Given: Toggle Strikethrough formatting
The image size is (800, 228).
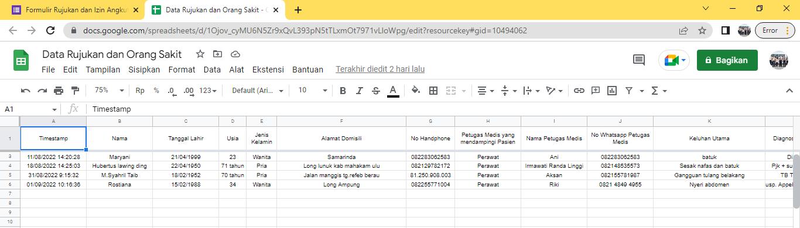Looking at the screenshot, I should [376, 91].
